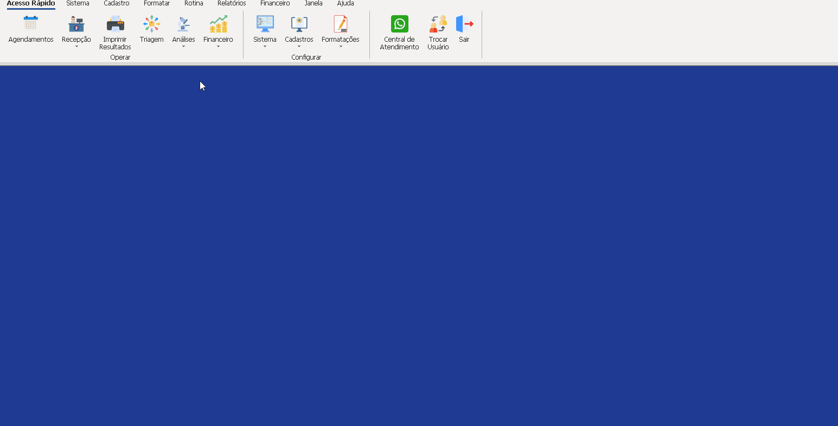This screenshot has width=838, height=426.
Task: Select the Acesso Rápido tab
Action: click(x=31, y=4)
